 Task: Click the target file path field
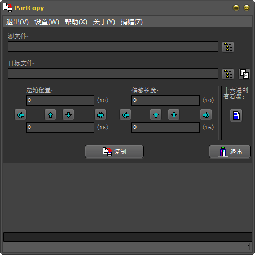pyautogui.click(x=113, y=73)
